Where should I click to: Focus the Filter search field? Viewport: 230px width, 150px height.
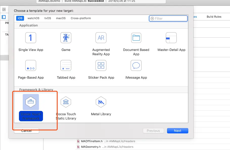[168, 18]
